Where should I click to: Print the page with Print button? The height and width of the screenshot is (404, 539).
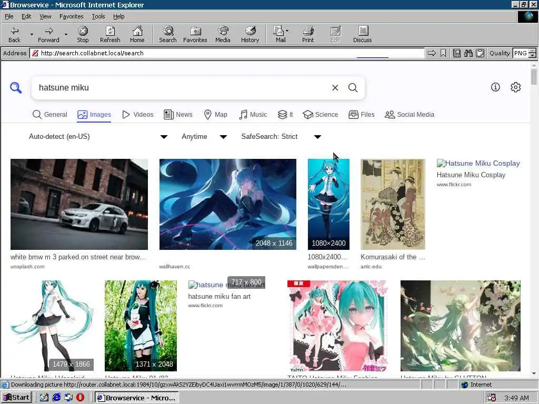(308, 34)
